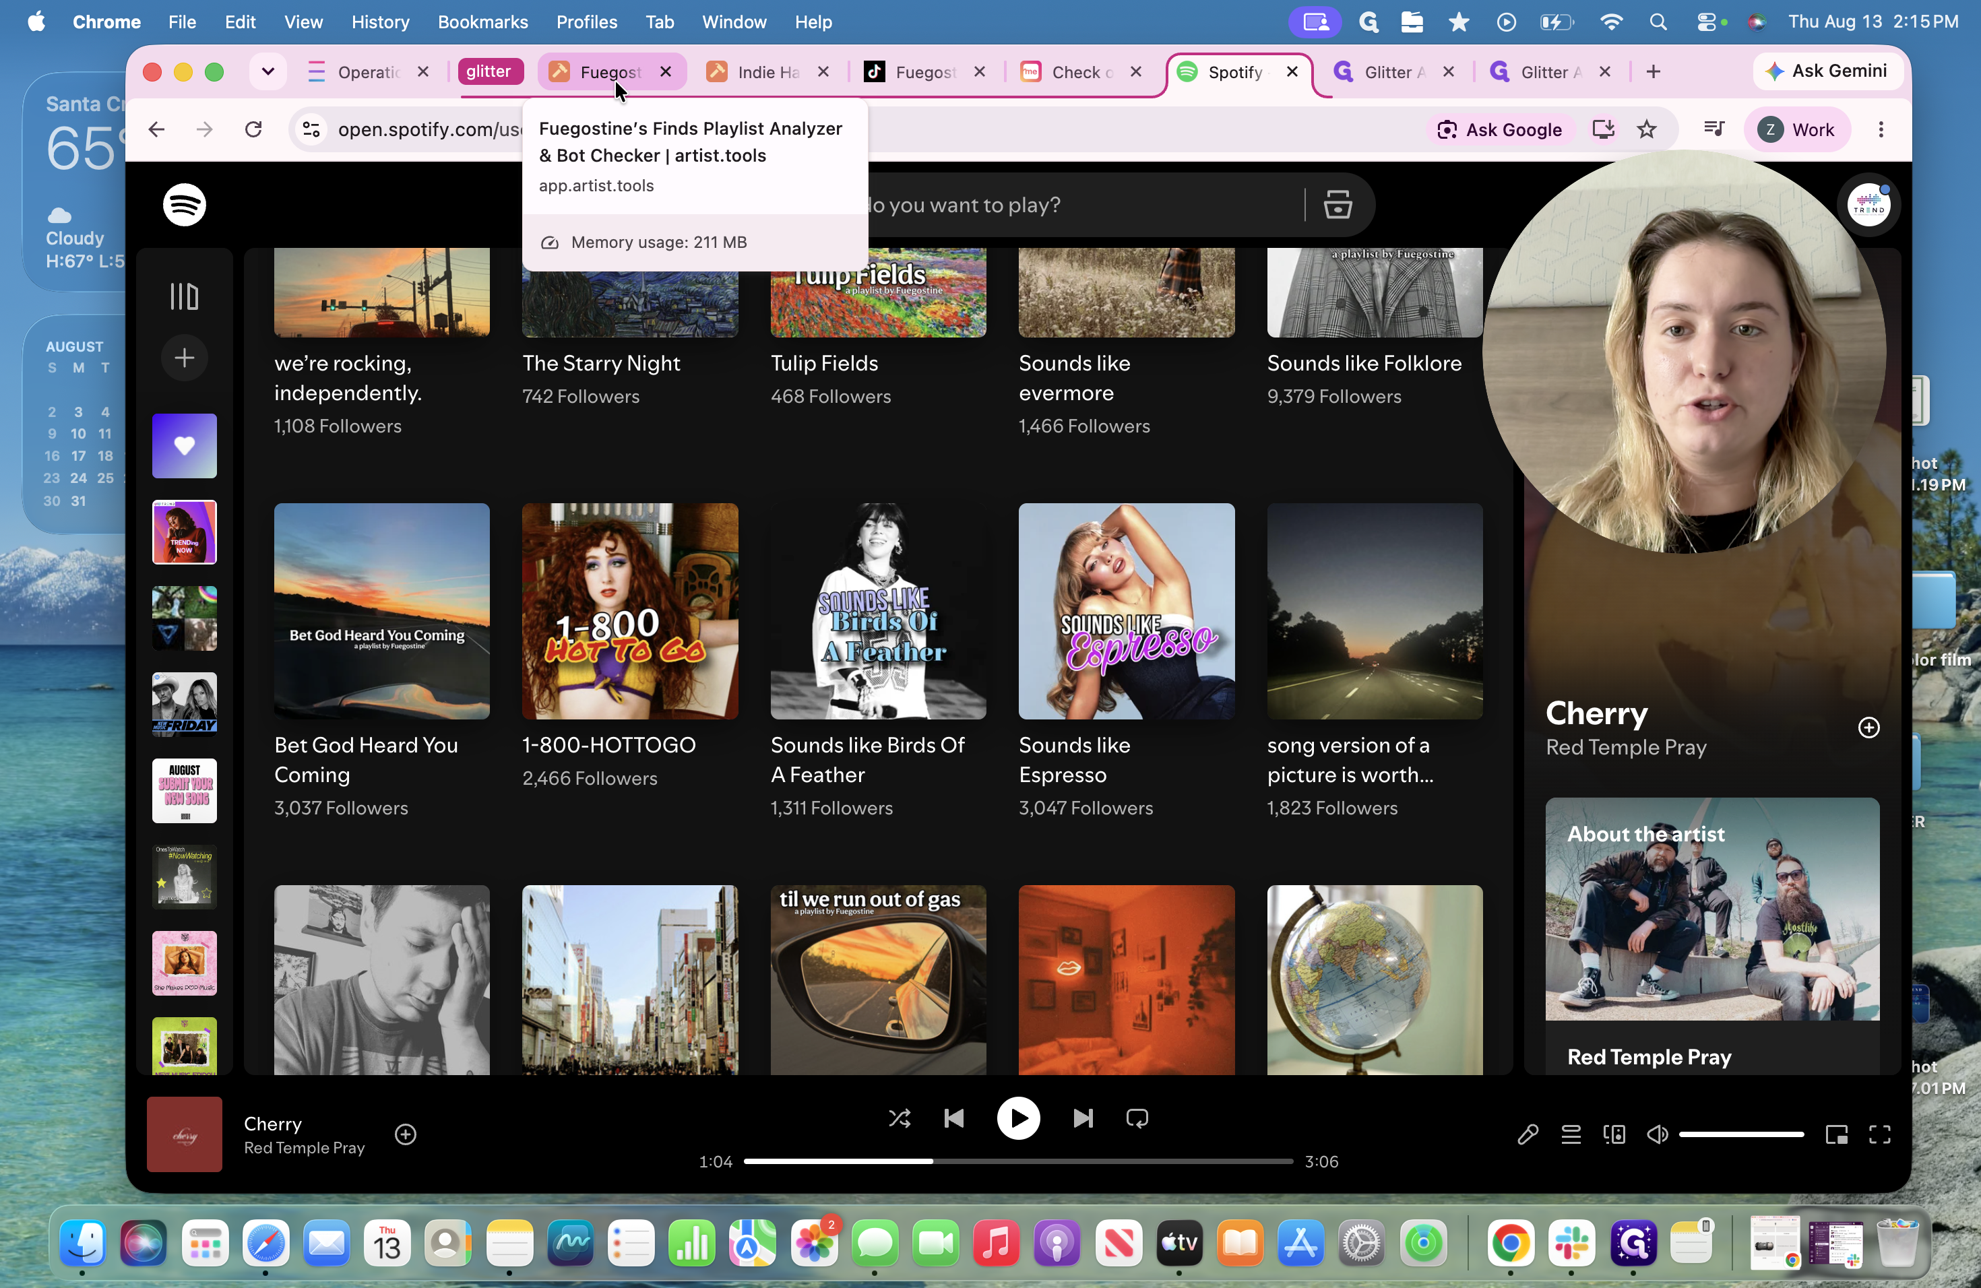This screenshot has width=1981, height=1288.
Task: Open Music app from the Dock
Action: tap(997, 1243)
